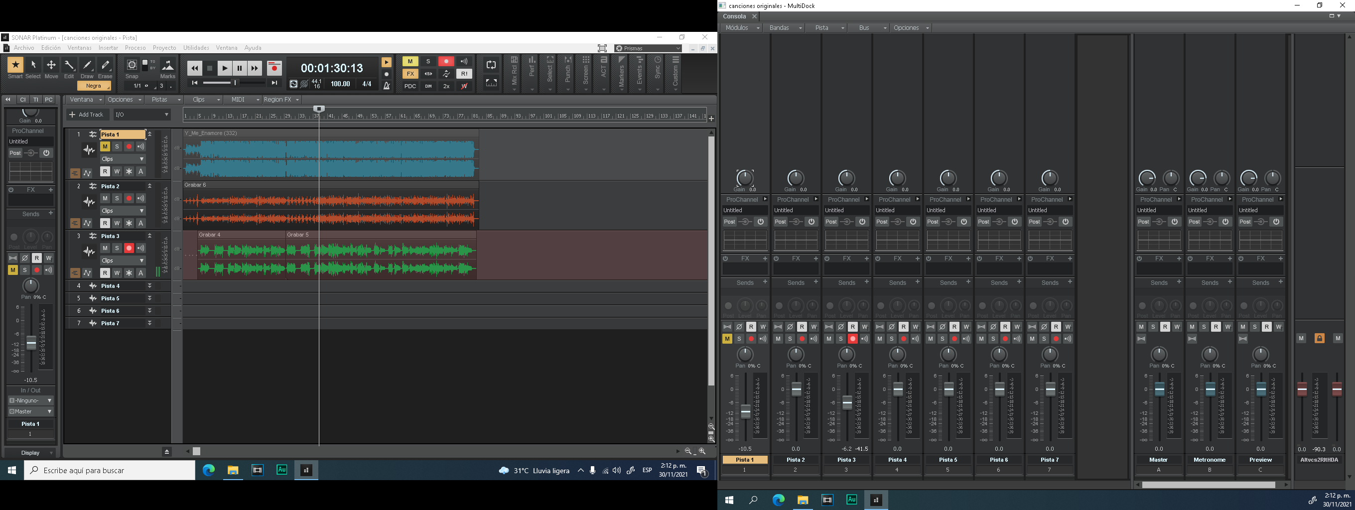Viewport: 1355px width, 510px height.
Task: Expand the Pista 4 track
Action: click(149, 286)
